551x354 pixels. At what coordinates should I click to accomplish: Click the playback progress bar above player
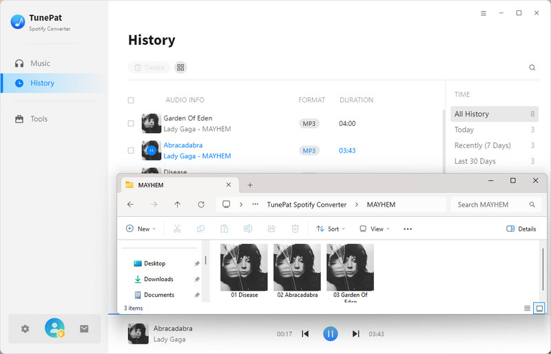[329, 314]
